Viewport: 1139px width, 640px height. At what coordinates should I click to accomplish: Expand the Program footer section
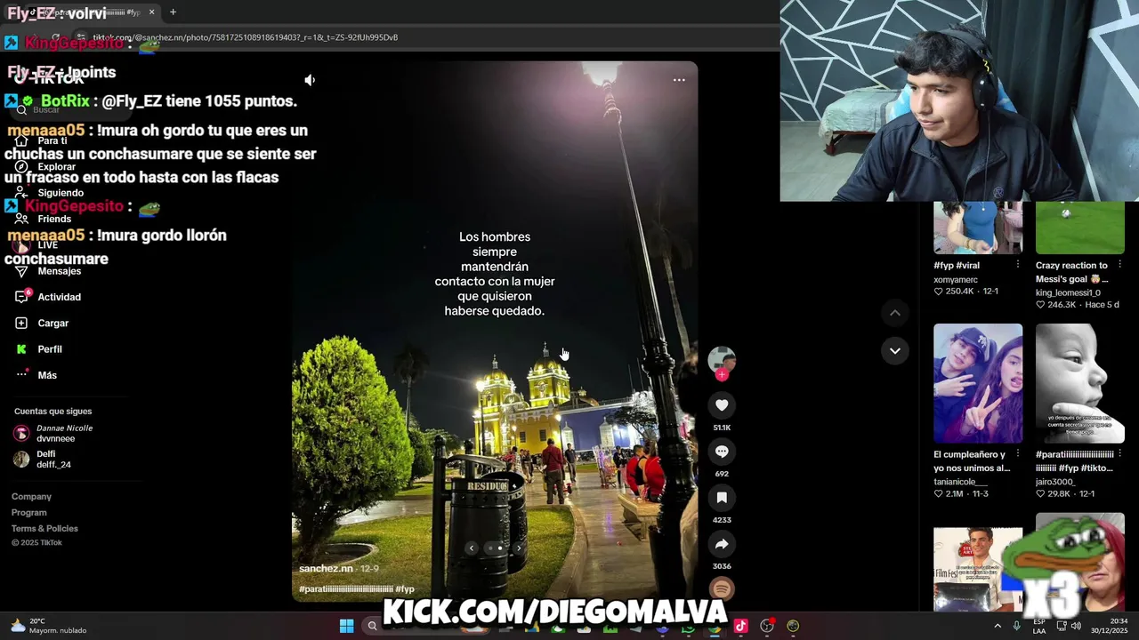pyautogui.click(x=28, y=513)
